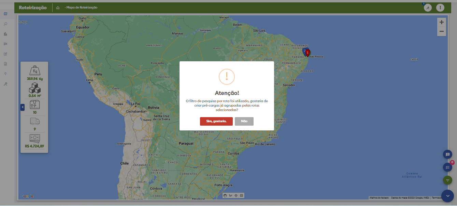The width and height of the screenshot is (457, 206).
Task: Zoom in the map with plus button
Action: coord(442,22)
